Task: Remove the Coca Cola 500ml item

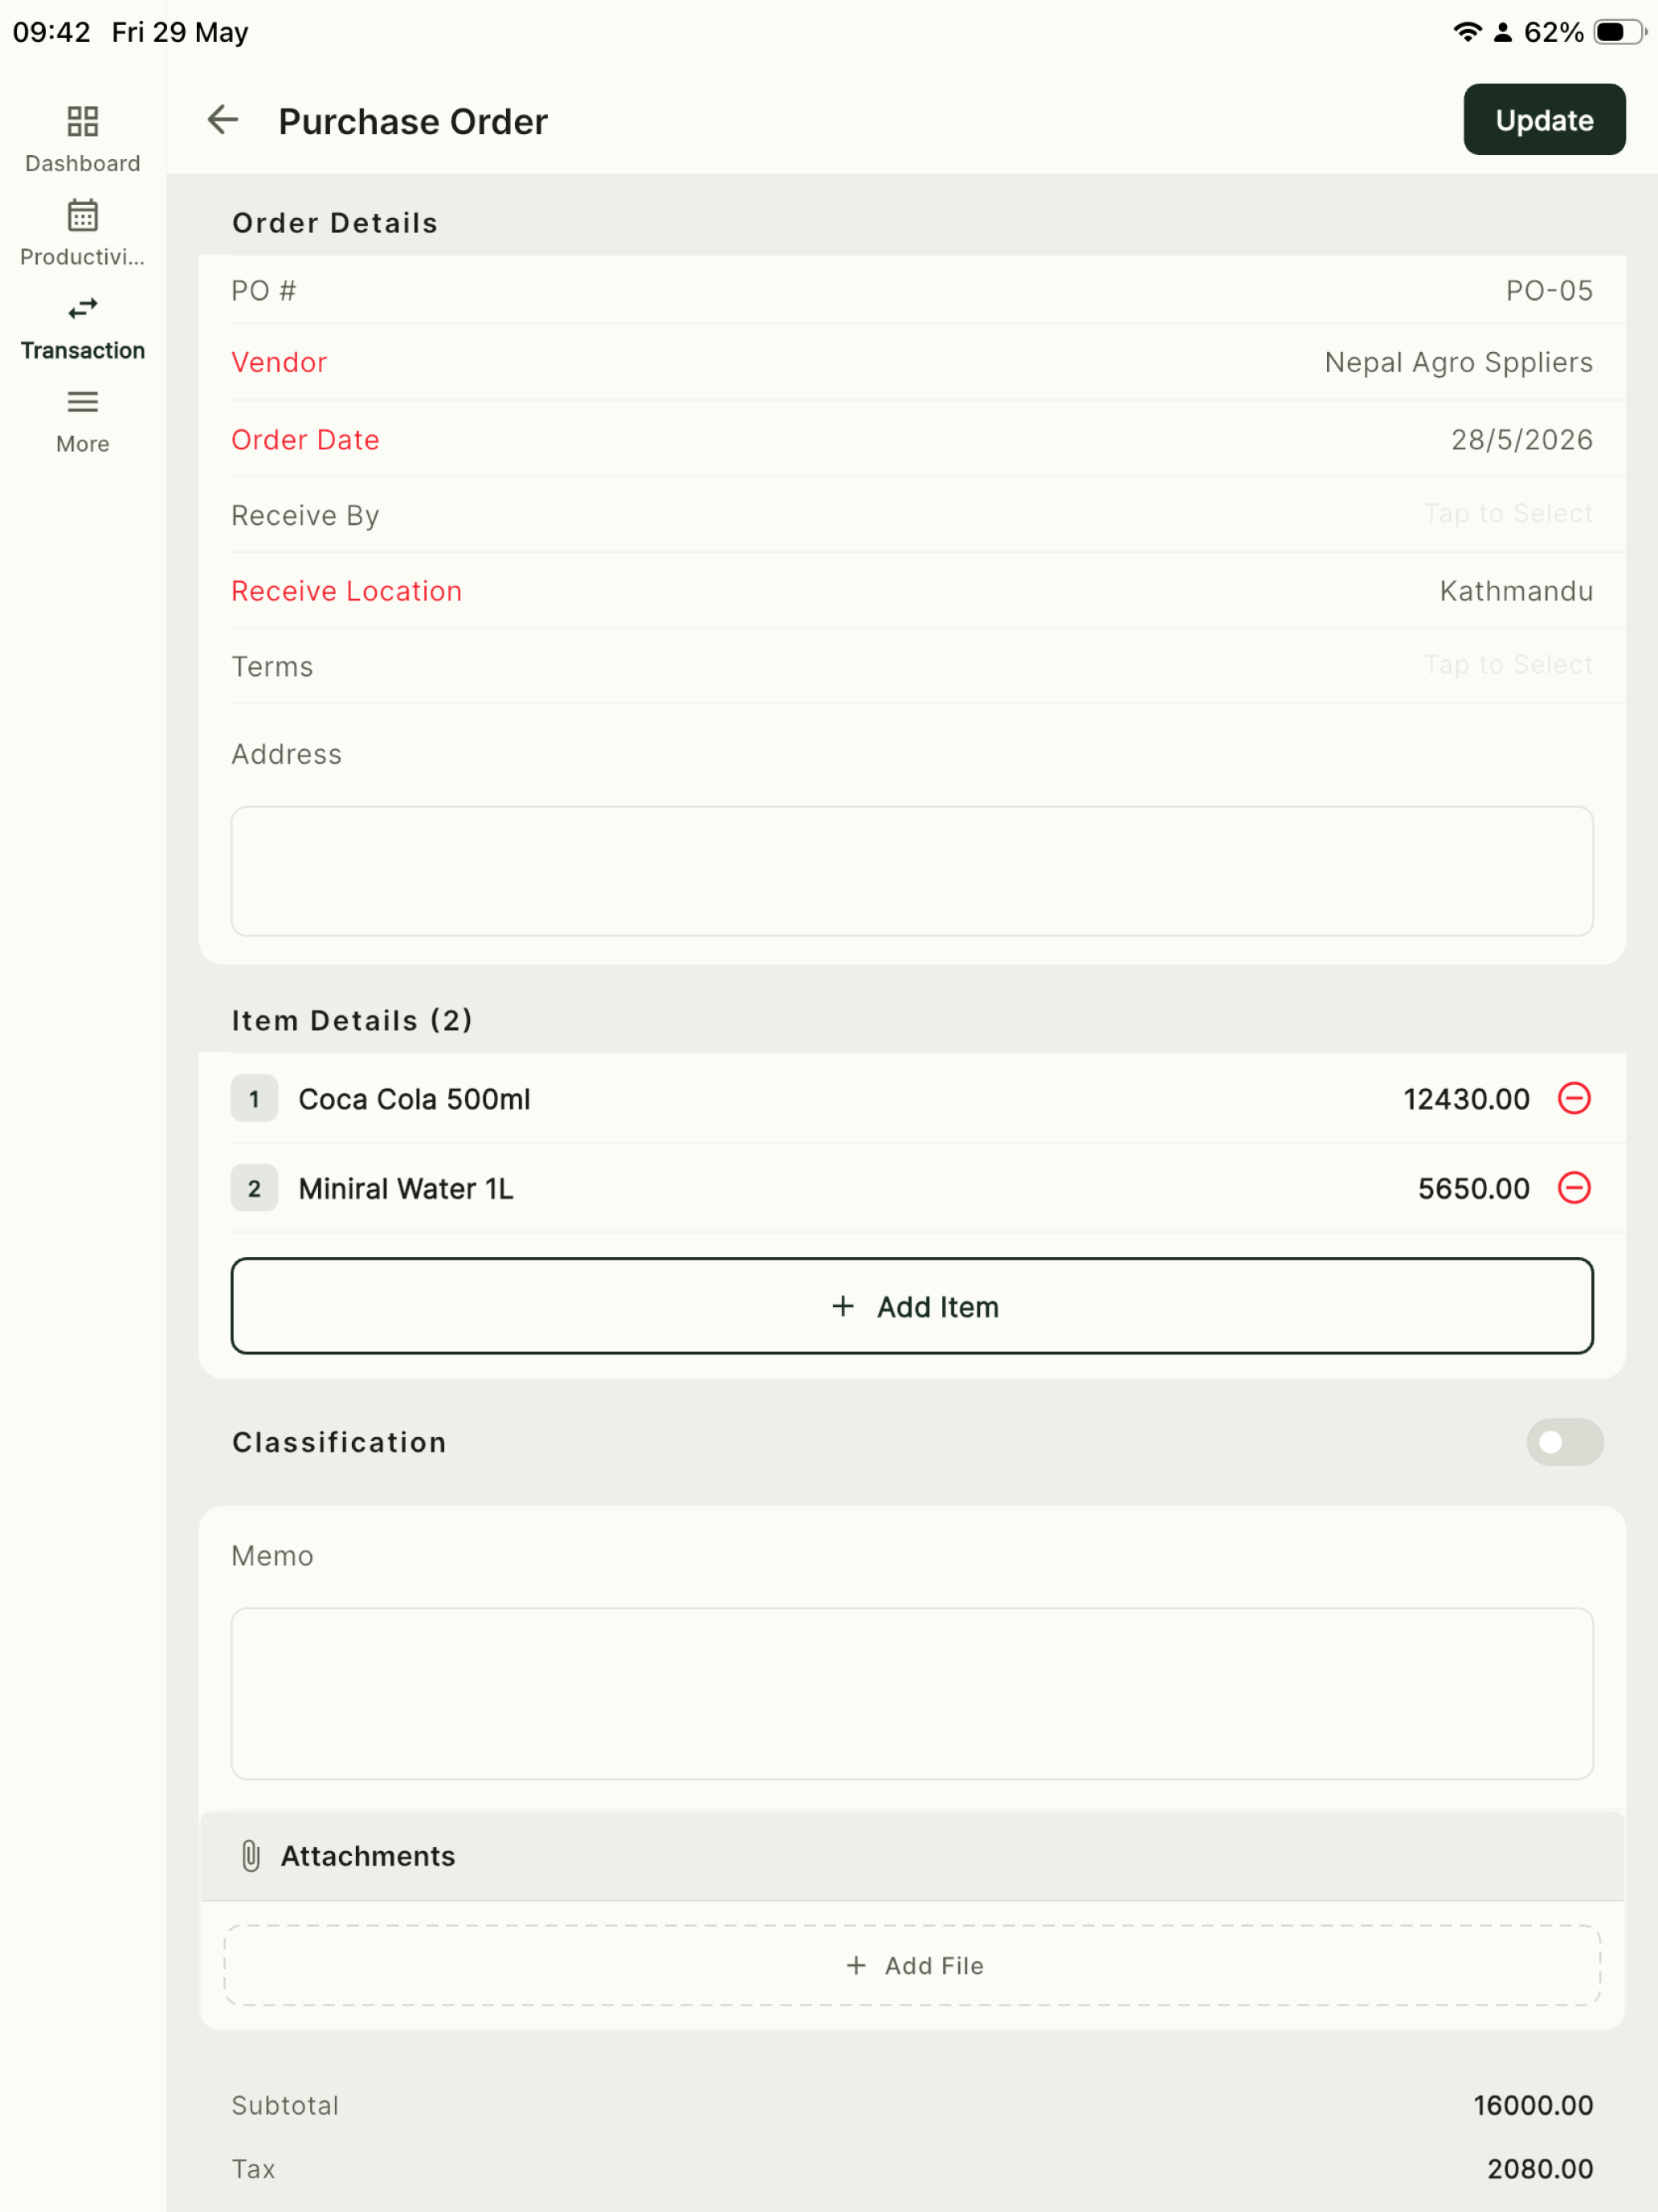Action: click(x=1574, y=1098)
